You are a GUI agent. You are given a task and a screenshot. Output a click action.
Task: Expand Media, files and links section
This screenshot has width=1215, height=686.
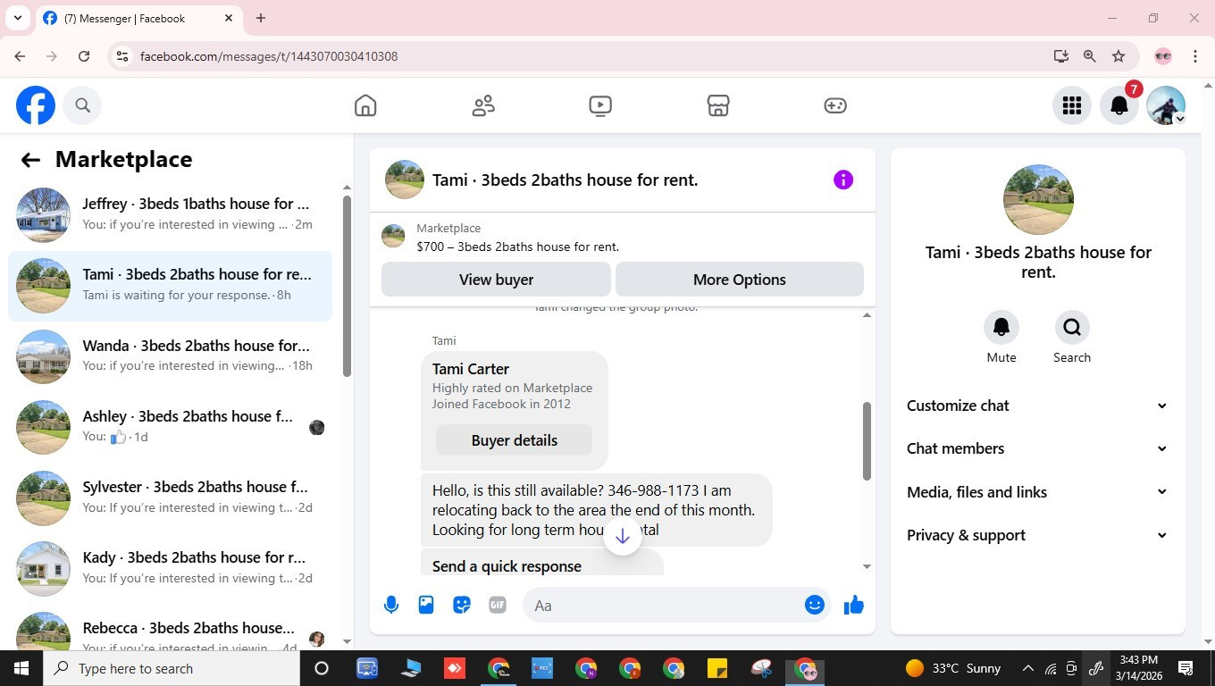click(1037, 492)
